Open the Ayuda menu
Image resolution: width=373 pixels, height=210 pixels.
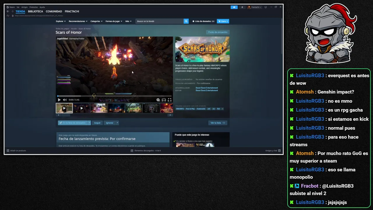pyautogui.click(x=42, y=7)
